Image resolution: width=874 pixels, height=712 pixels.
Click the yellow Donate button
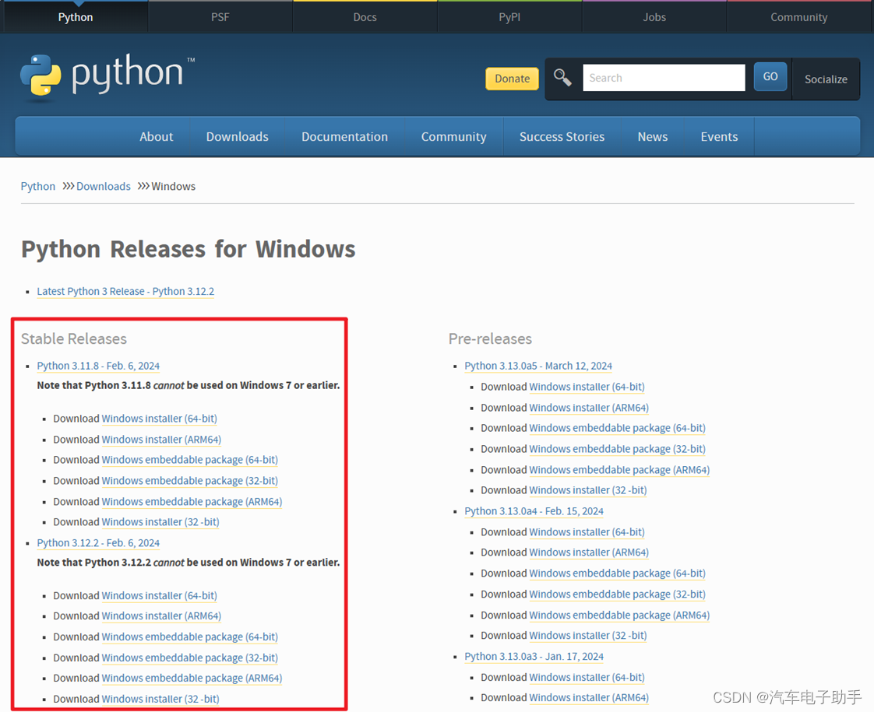tap(513, 79)
